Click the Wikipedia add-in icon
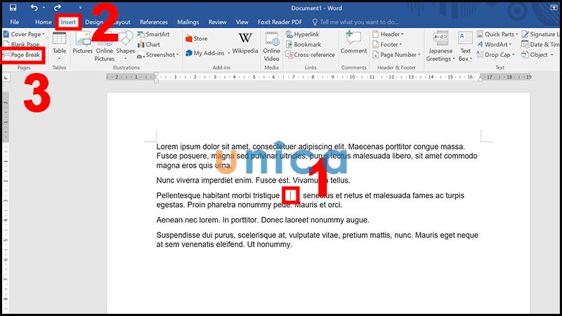 [245, 43]
